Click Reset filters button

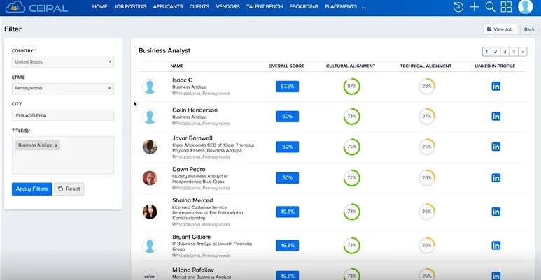[69, 189]
